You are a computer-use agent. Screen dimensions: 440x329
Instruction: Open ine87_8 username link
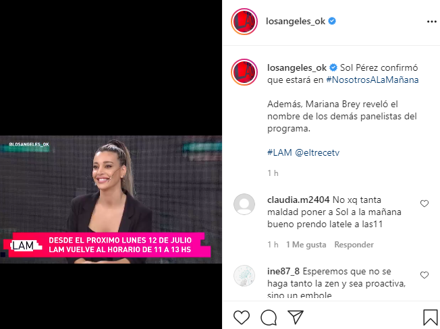pyautogui.click(x=283, y=271)
